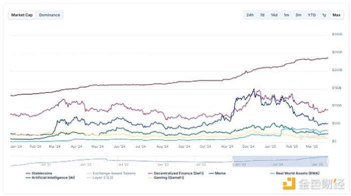Toggle the Decentralized Finance (DeFi) series
The width and height of the screenshot is (351, 196).
point(176,173)
